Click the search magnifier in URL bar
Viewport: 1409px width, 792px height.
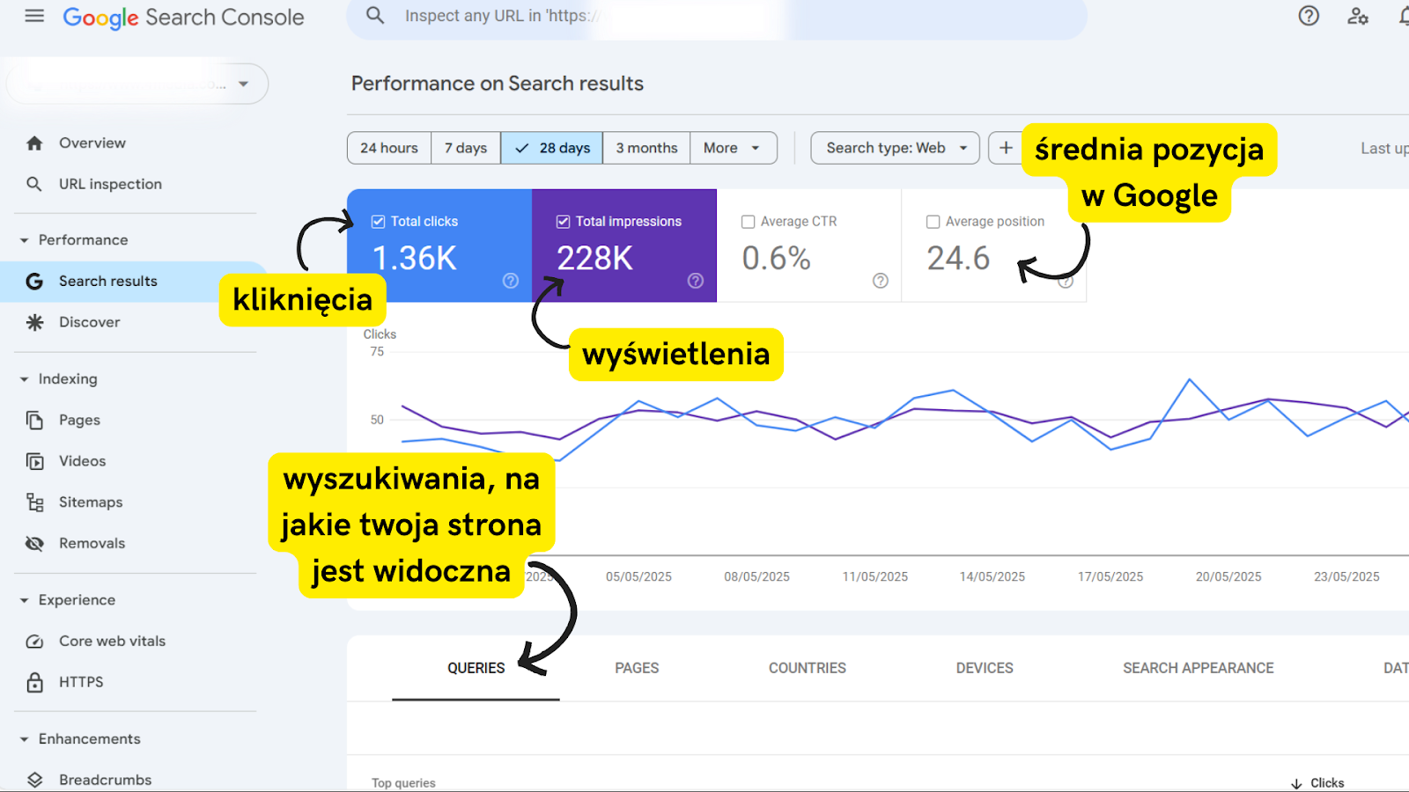(x=375, y=16)
